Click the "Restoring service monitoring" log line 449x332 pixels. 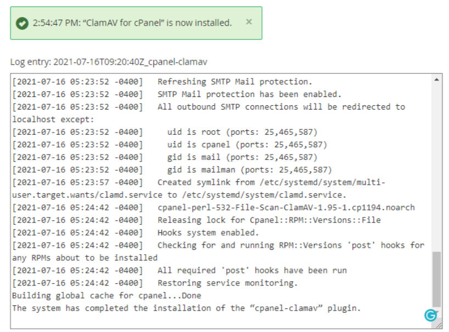click(155, 283)
